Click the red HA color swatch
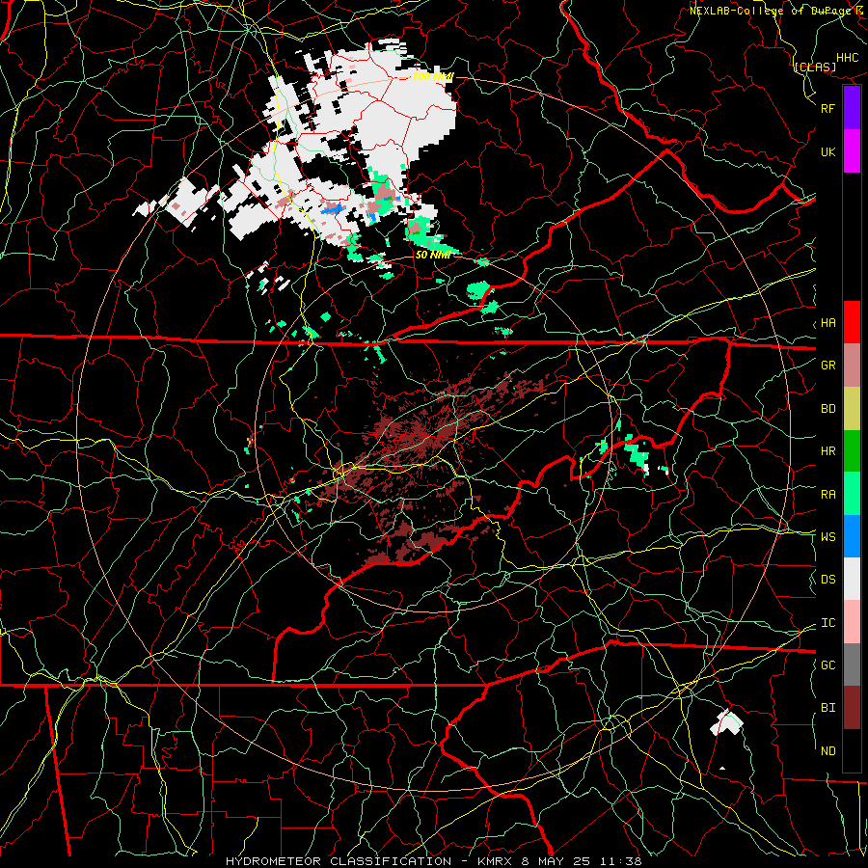The height and width of the screenshot is (868, 868). [x=852, y=322]
